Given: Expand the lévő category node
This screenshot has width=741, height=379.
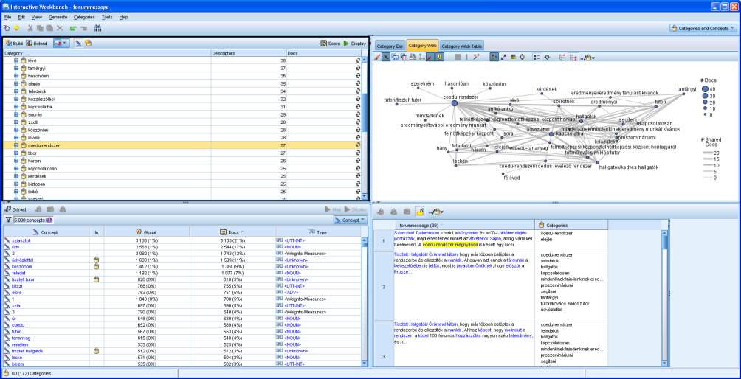Looking at the screenshot, I should pyautogui.click(x=15, y=60).
